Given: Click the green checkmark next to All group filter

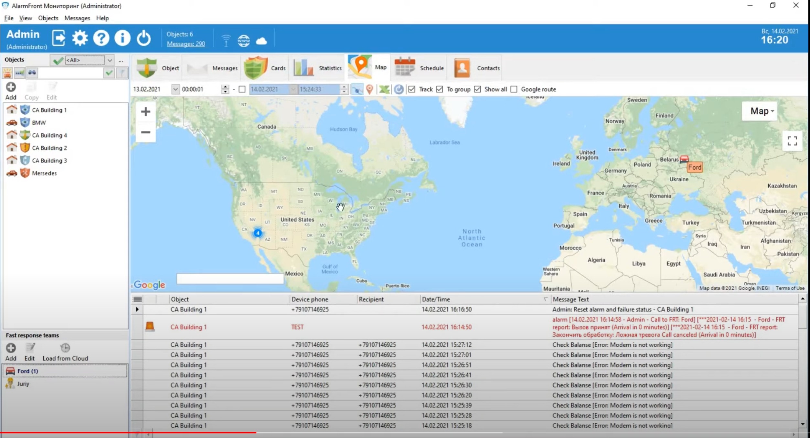Looking at the screenshot, I should (x=58, y=60).
